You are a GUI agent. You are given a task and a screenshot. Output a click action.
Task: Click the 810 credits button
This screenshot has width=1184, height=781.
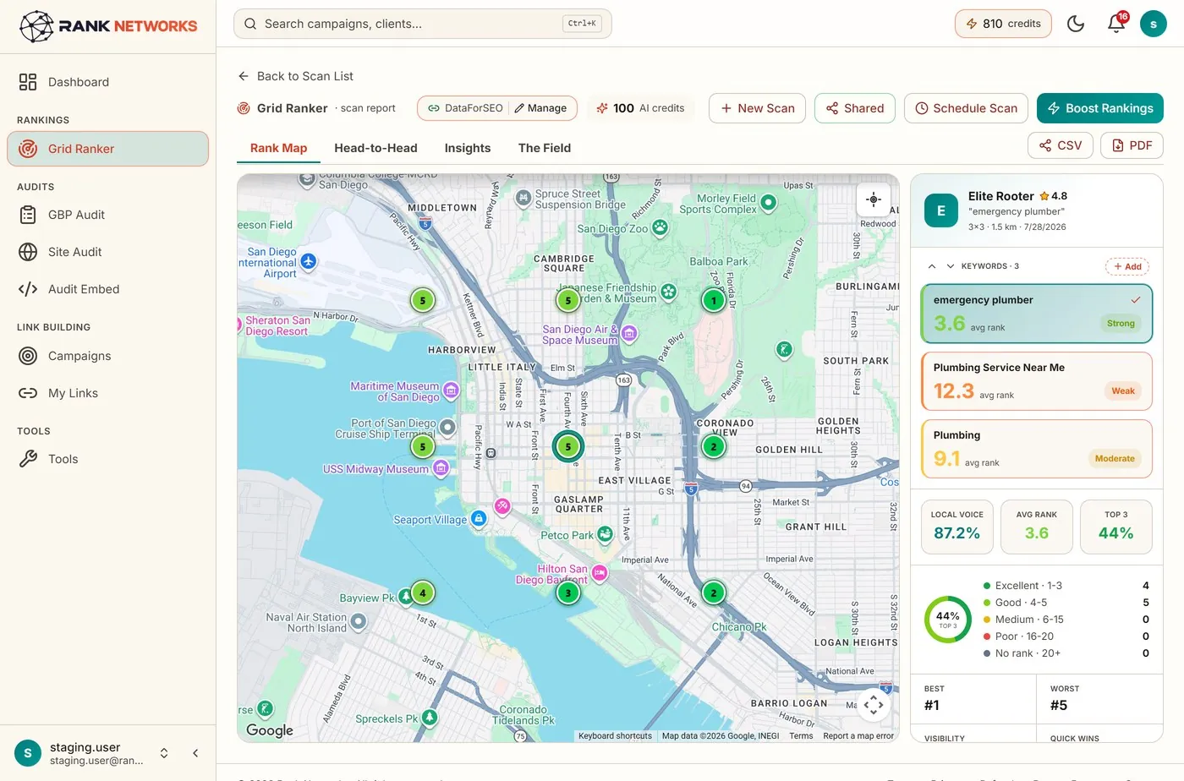[1003, 24]
